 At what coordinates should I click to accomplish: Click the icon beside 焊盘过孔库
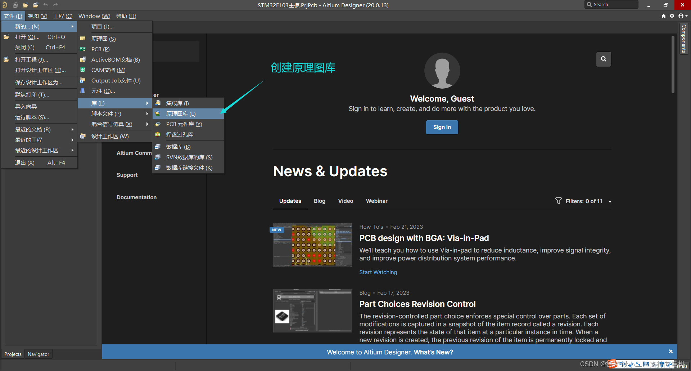pyautogui.click(x=158, y=134)
